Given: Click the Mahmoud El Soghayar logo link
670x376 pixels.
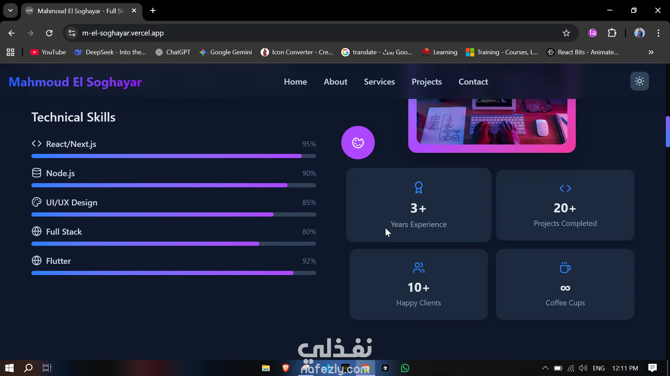Looking at the screenshot, I should coord(75,82).
